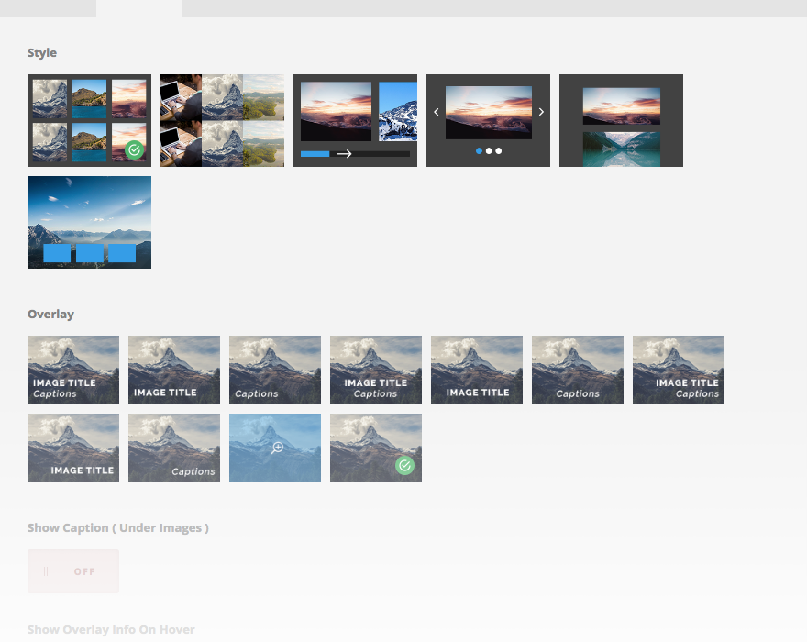Image resolution: width=807 pixels, height=642 pixels.
Task: Click the green checkmark on the grid style
Action: 134,149
